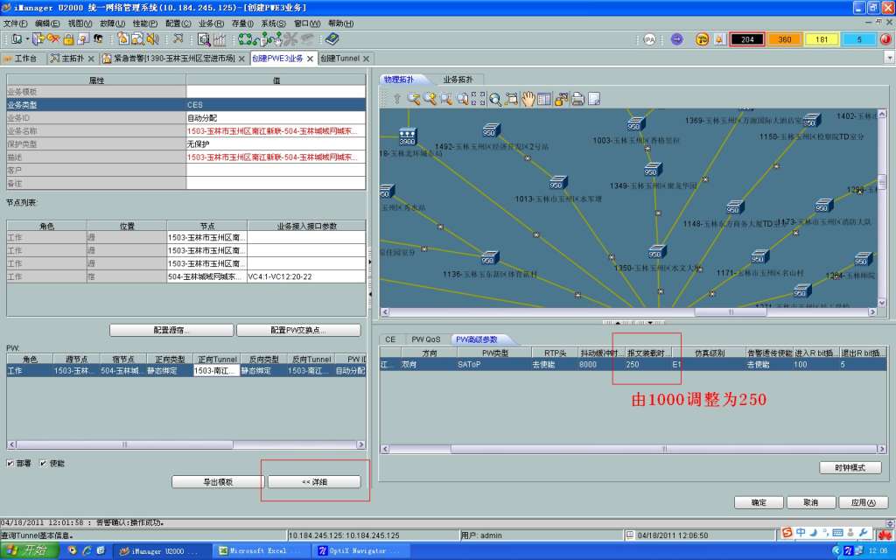Click the alarm bell icon near counters

[x=718, y=39]
